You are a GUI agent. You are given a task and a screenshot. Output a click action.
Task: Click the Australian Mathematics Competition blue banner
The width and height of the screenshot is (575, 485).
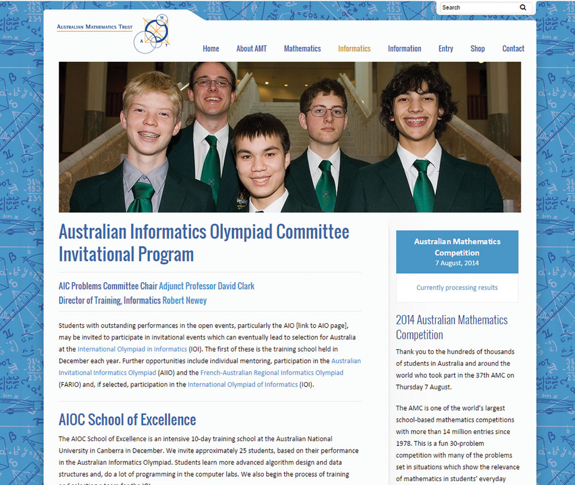[457, 252]
